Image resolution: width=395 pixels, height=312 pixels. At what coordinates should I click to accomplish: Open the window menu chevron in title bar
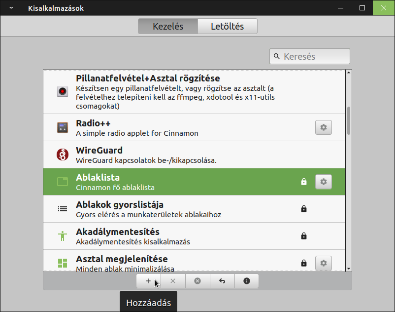pos(11,8)
